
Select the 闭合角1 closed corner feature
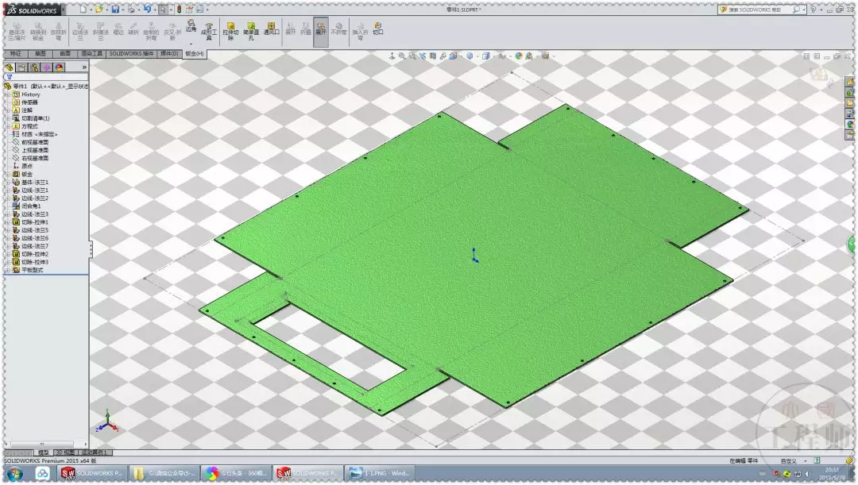point(26,206)
